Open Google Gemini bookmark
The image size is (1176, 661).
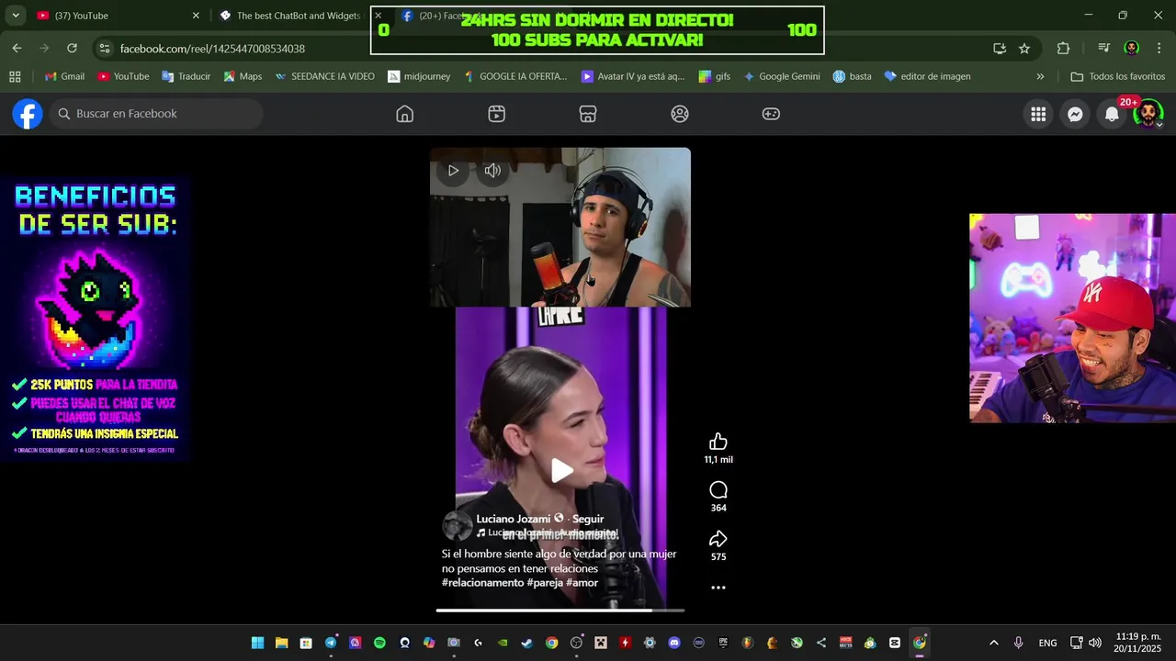pyautogui.click(x=782, y=76)
